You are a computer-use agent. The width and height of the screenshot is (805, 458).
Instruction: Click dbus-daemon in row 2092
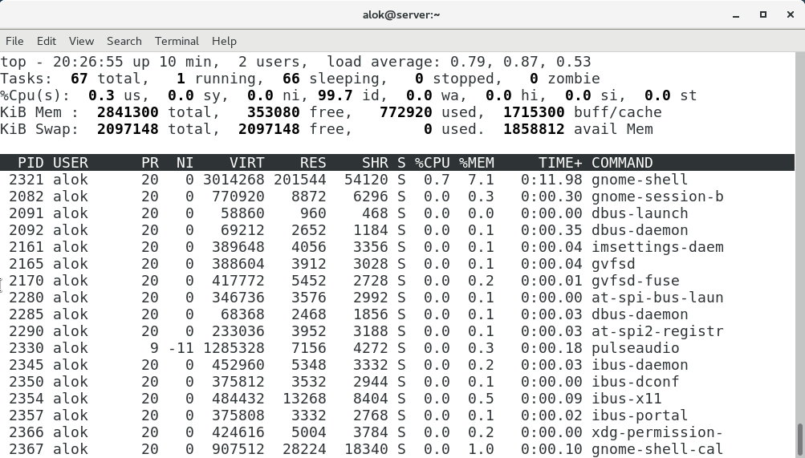coord(640,230)
